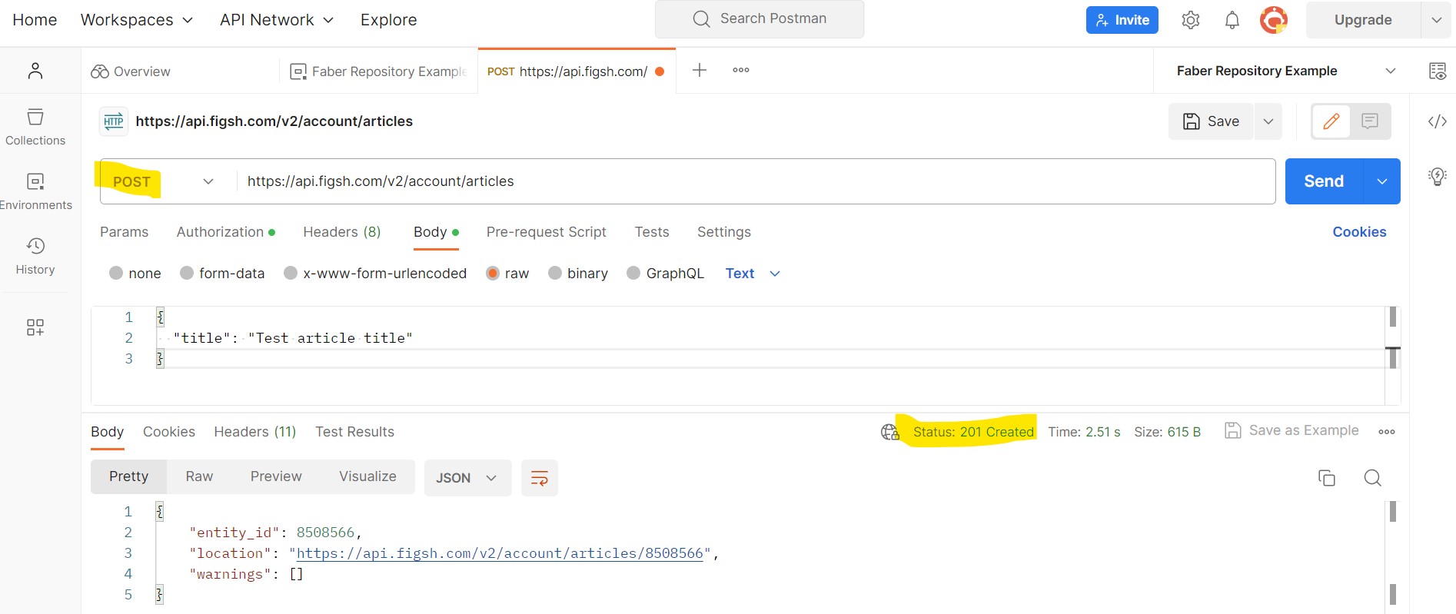Click the Send button
Image resolution: width=1456 pixels, height=614 pixels.
(1324, 181)
